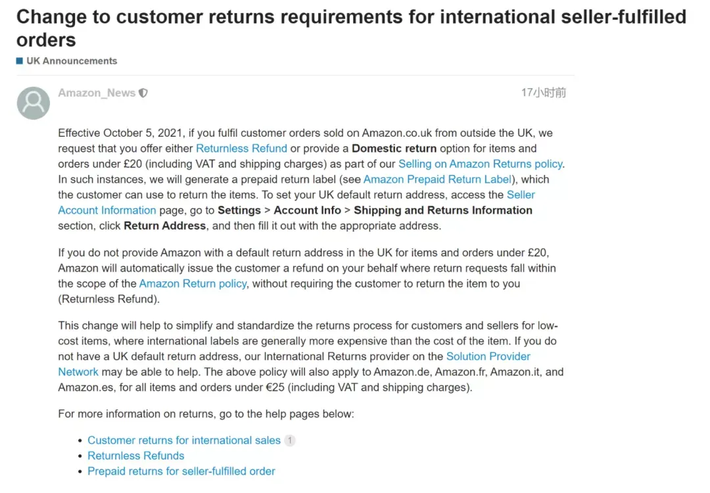The height and width of the screenshot is (493, 710).
Task: Click the link click-count badge showing 1
Action: click(x=290, y=440)
